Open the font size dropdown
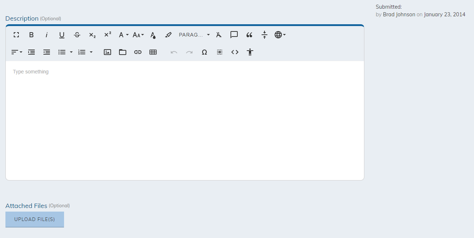 click(138, 35)
